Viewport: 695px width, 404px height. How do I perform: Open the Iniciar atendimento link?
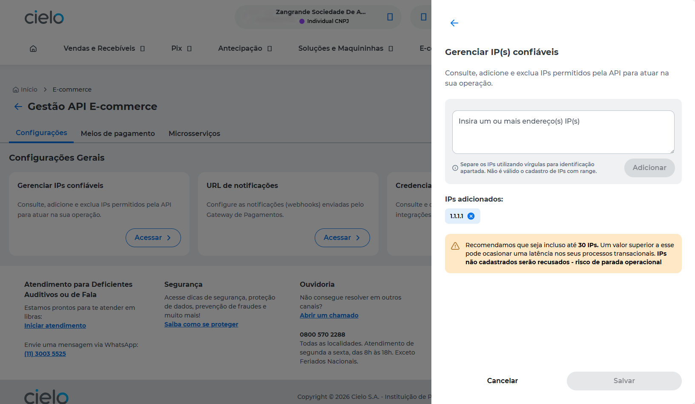55,326
